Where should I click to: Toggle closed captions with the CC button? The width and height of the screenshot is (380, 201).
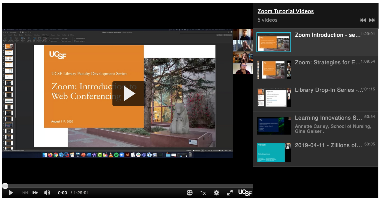190,193
